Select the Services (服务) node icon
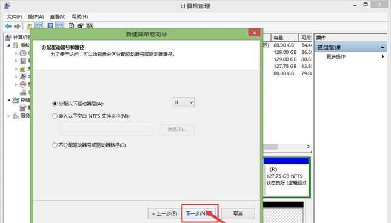Screen dimensions: 391x223 [16, 116]
